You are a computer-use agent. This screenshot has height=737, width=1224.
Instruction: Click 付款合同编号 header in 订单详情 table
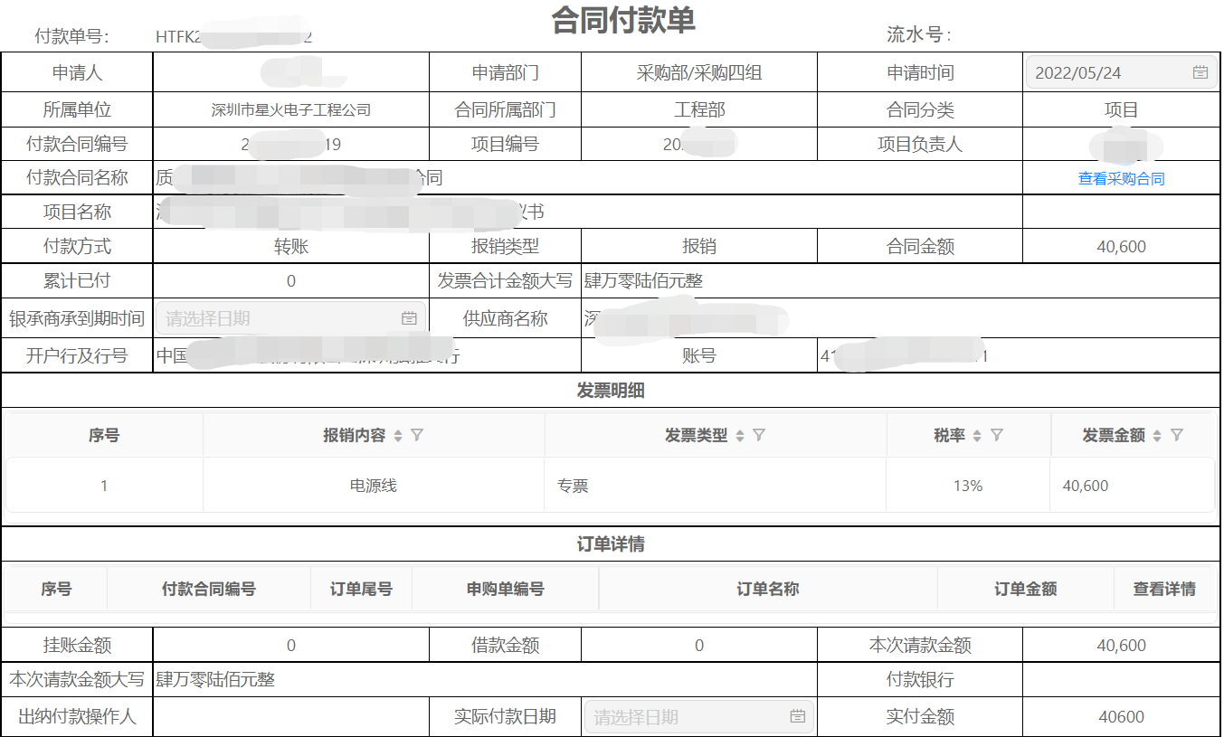[x=209, y=589]
